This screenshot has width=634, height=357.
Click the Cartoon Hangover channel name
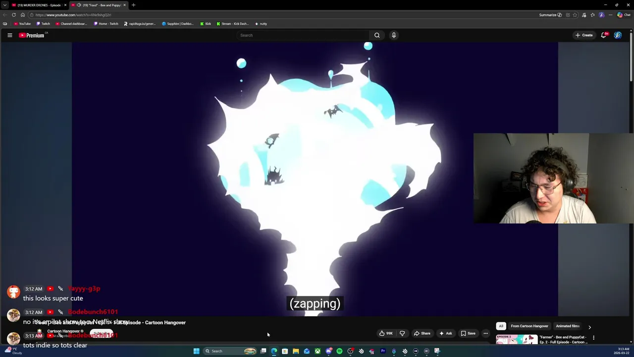63,331
